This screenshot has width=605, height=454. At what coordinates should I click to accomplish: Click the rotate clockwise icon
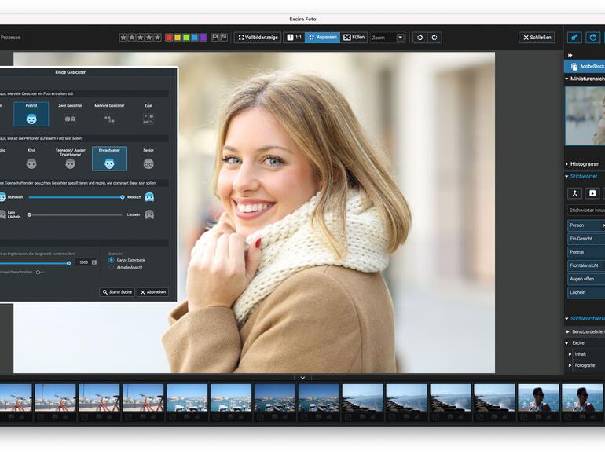click(x=434, y=38)
